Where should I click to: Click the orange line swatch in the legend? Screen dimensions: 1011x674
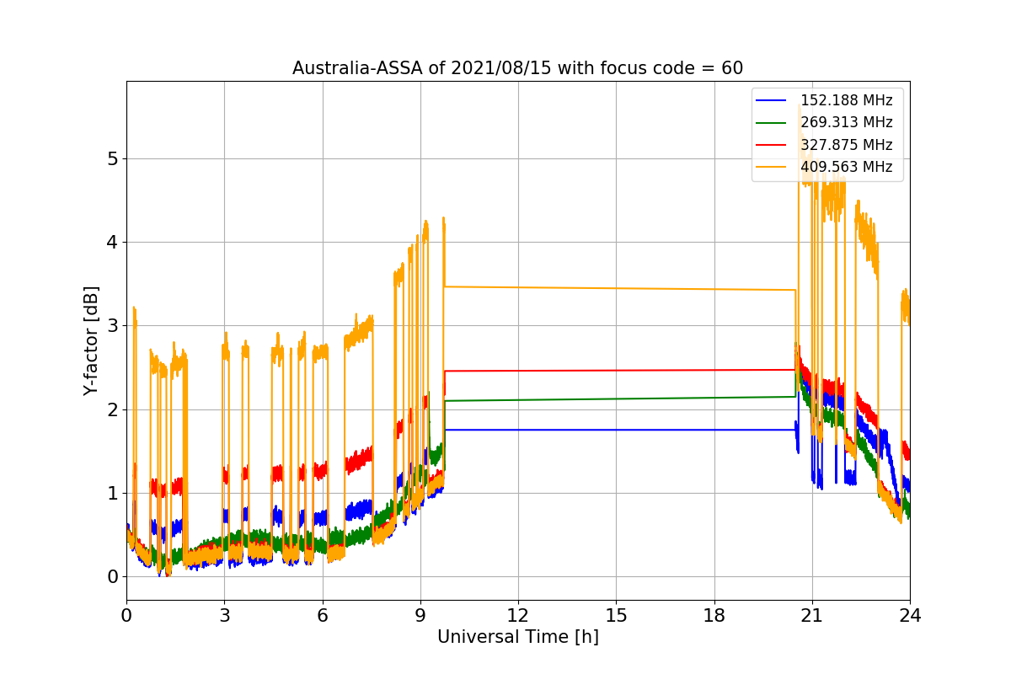click(772, 167)
